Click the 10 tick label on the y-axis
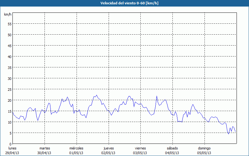249x156 pixels. 9,122
